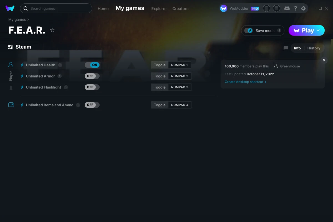Show Unlimited Items and Ammo info icon
The width and height of the screenshot is (333, 222).
coord(78,105)
